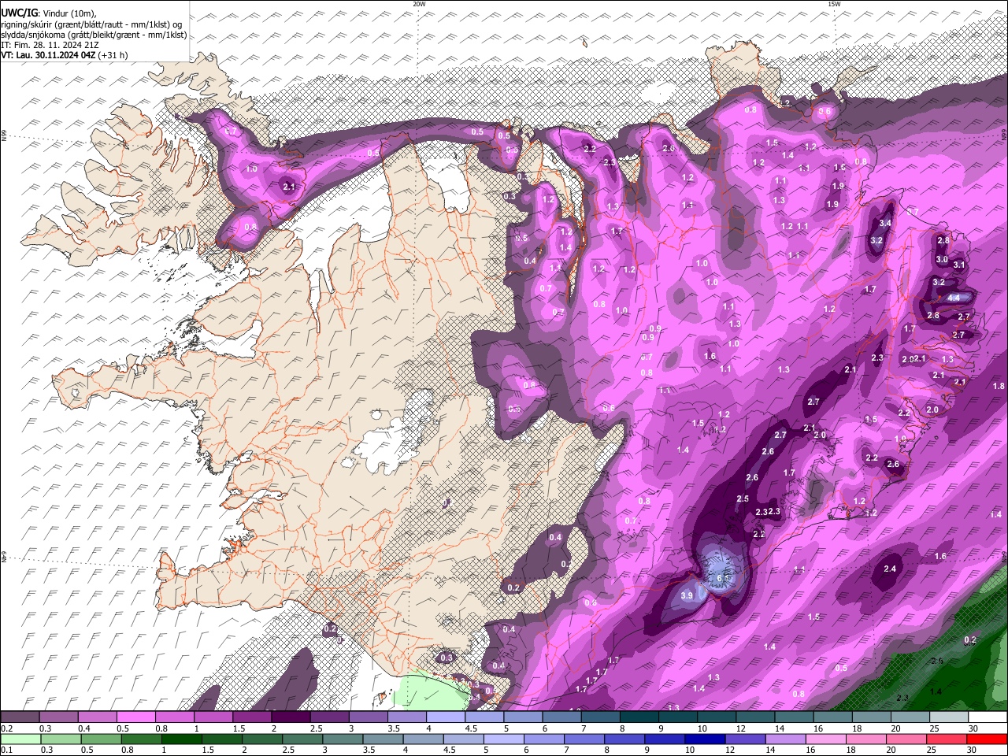This screenshot has width=1008, height=756.
Task: Click the pale pink 16–18 swatch in lower legend
Action: point(825,739)
